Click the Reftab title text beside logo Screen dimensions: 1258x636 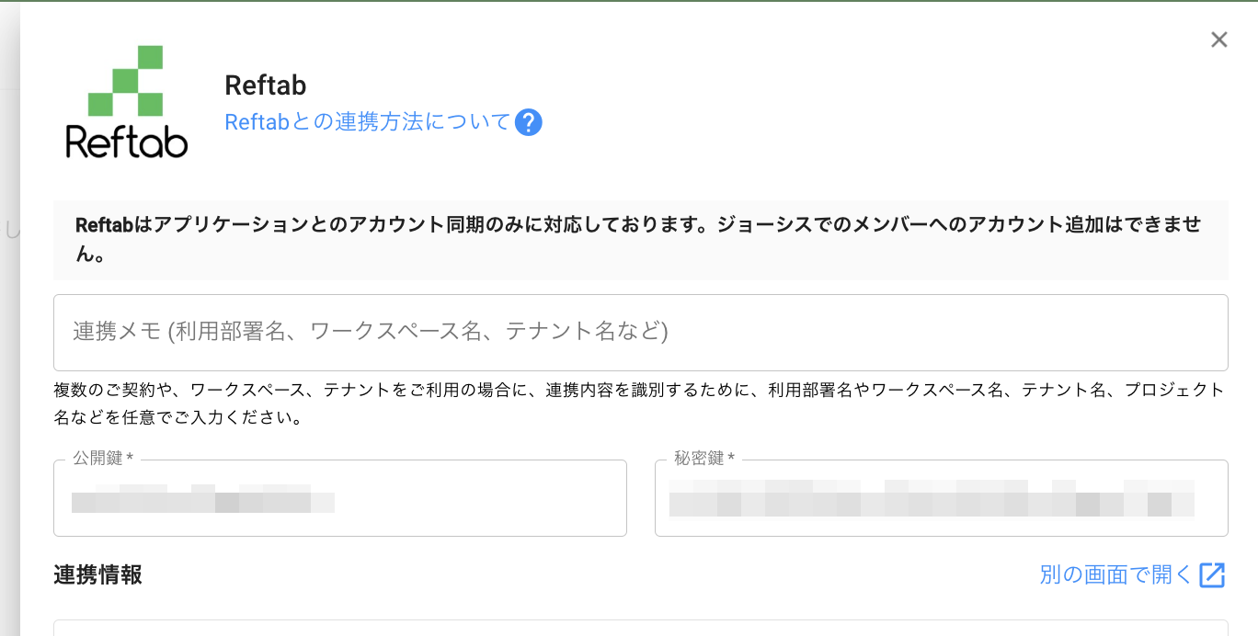[x=265, y=85]
